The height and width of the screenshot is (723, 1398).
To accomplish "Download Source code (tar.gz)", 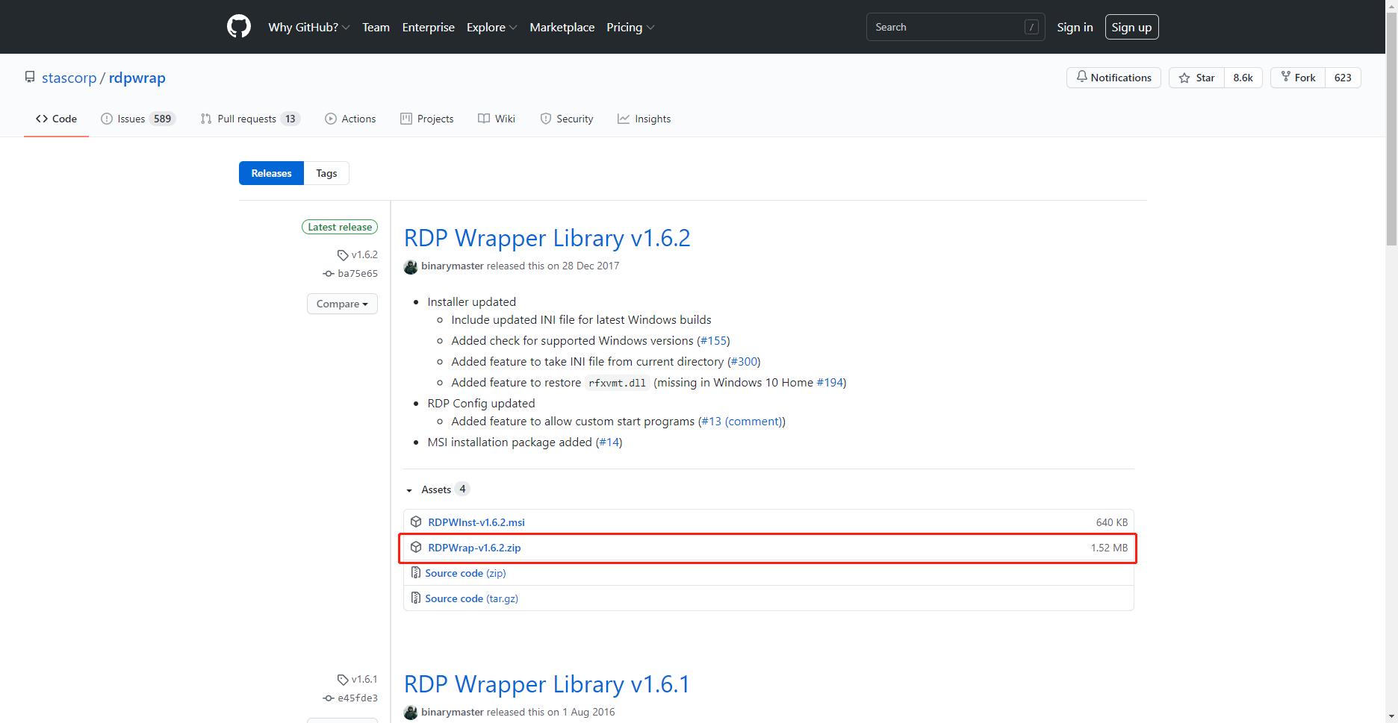I will coord(471,598).
